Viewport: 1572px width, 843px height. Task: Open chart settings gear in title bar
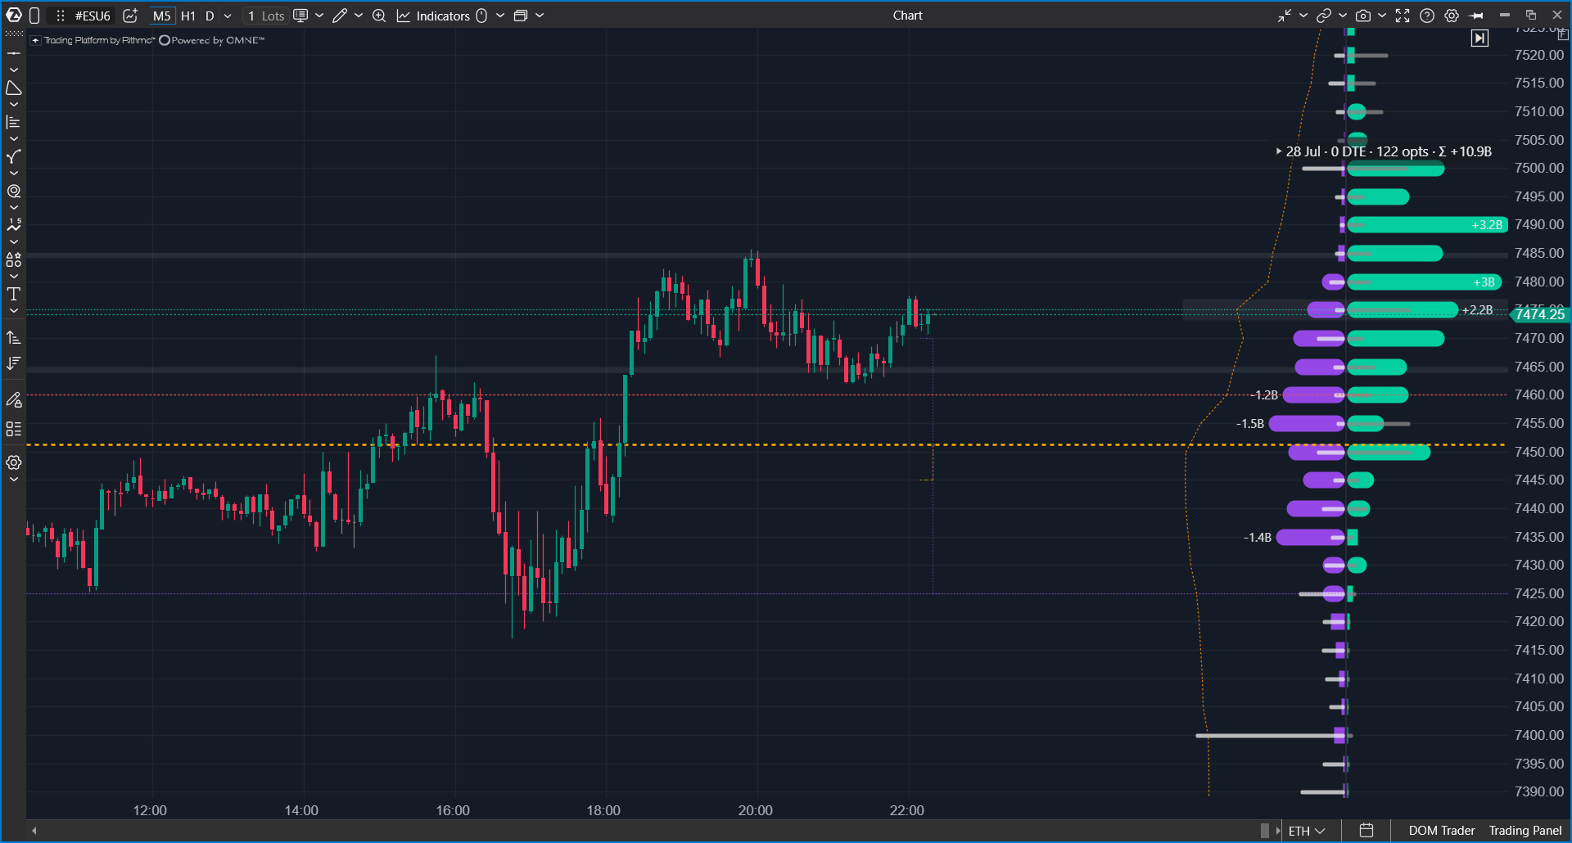(x=1452, y=16)
